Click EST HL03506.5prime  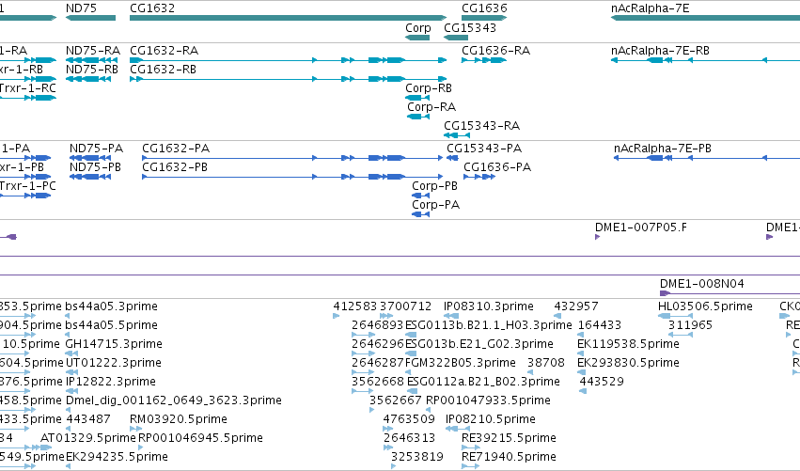pyautogui.click(x=706, y=306)
